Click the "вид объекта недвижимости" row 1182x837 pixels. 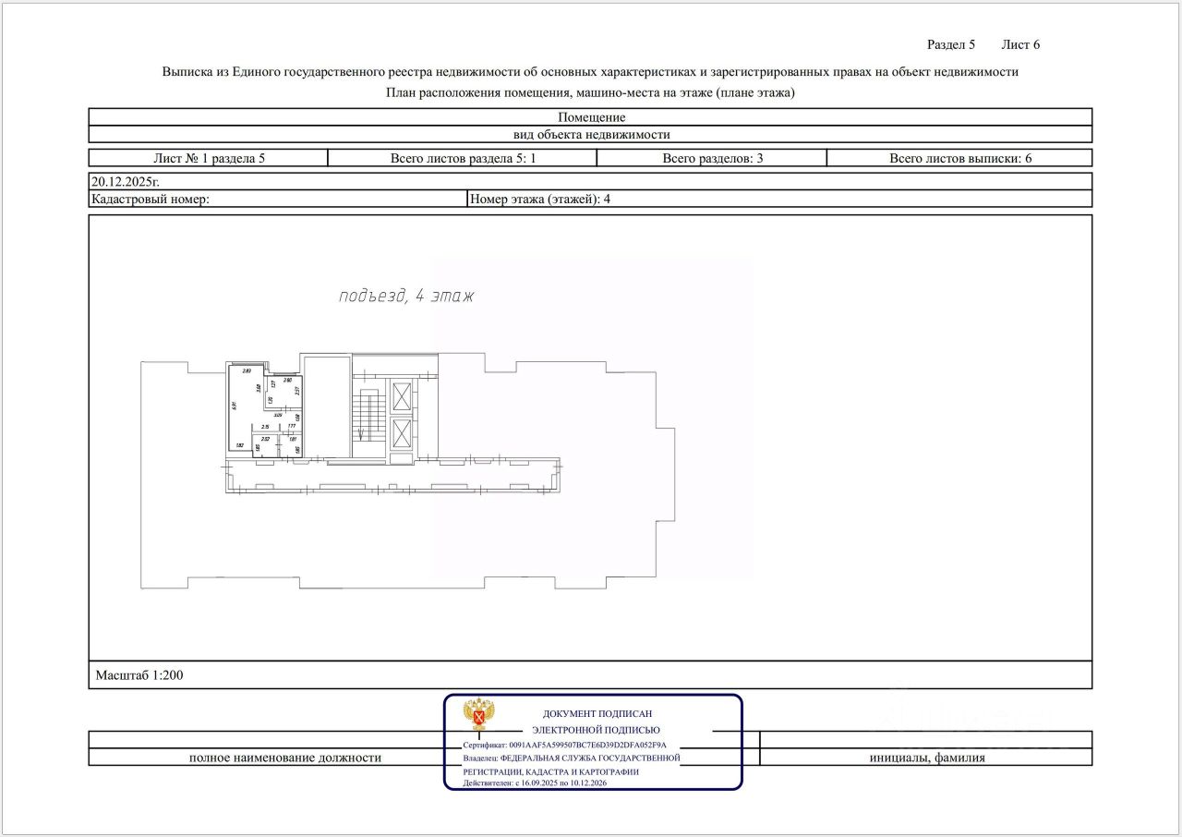[x=591, y=134]
